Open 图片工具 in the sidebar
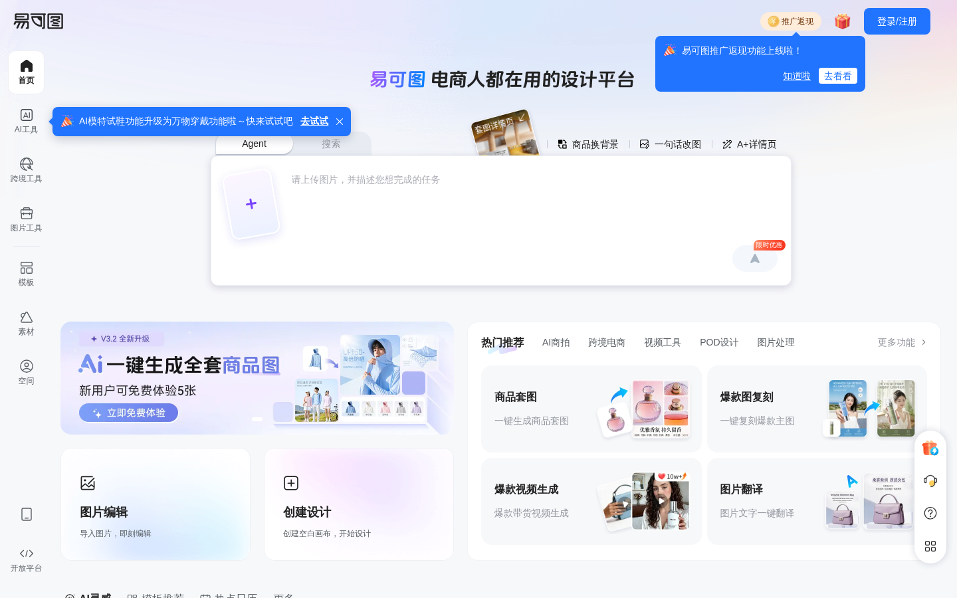Image resolution: width=957 pixels, height=598 pixels. [x=27, y=220]
